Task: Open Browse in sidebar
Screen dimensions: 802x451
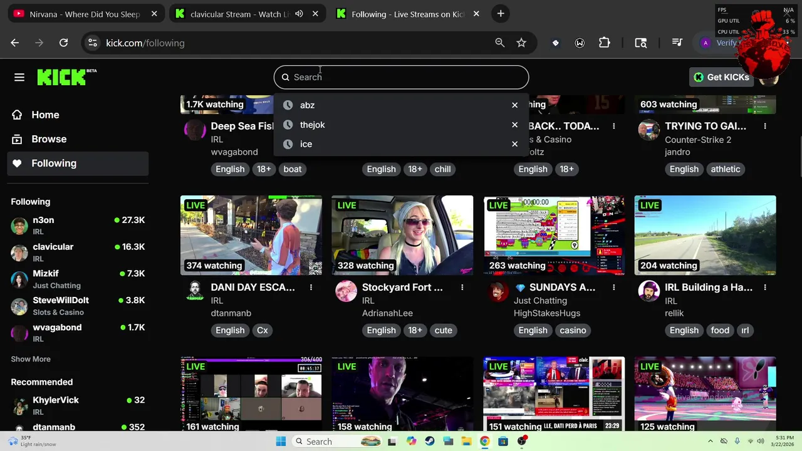Action: [x=78, y=139]
